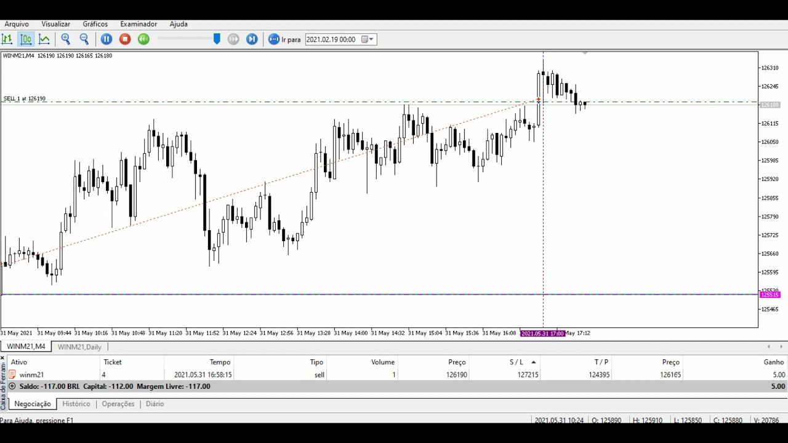Select the Histórico tab

click(x=76, y=404)
